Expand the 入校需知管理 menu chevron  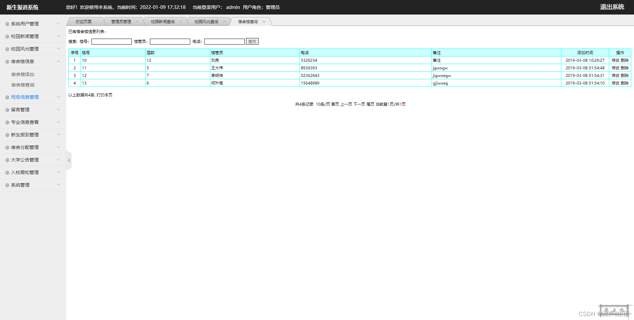58,172
